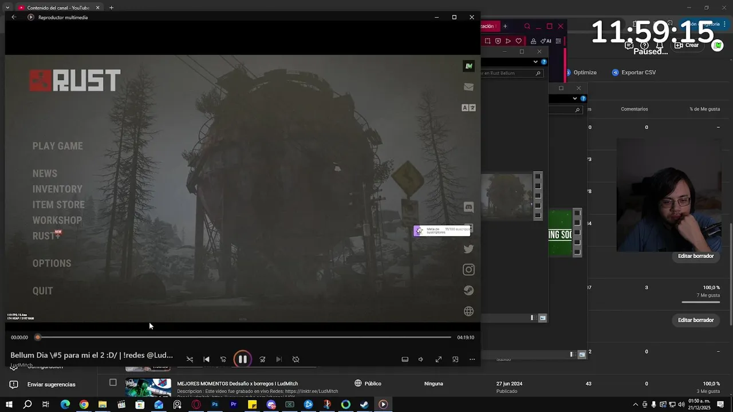Skip forward 30 seconds in the media player
Viewport: 733px width, 412px height.
click(262, 359)
